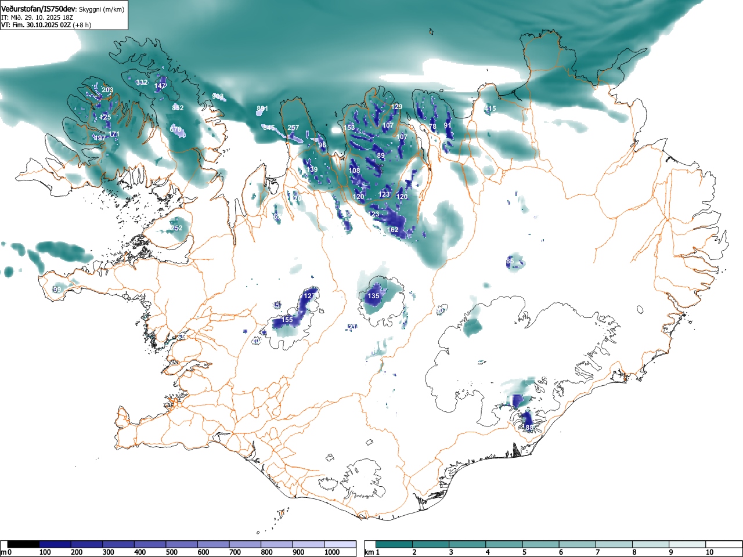Click the 332 visibility value on the map
Screen dimensions: 743x557
tap(142, 82)
